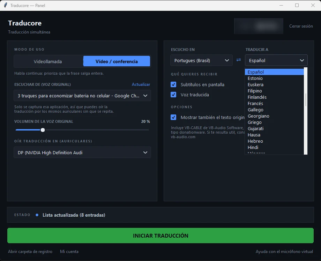Image resolution: width=321 pixels, height=261 pixels.
Task: Choose Francés in the language list
Action: coord(274,103)
